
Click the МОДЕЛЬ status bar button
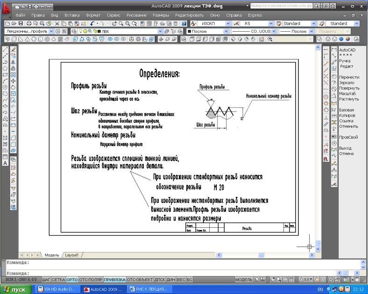244,280
